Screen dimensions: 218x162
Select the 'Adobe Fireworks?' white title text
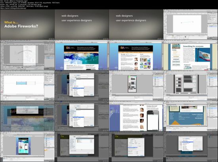point(21,26)
